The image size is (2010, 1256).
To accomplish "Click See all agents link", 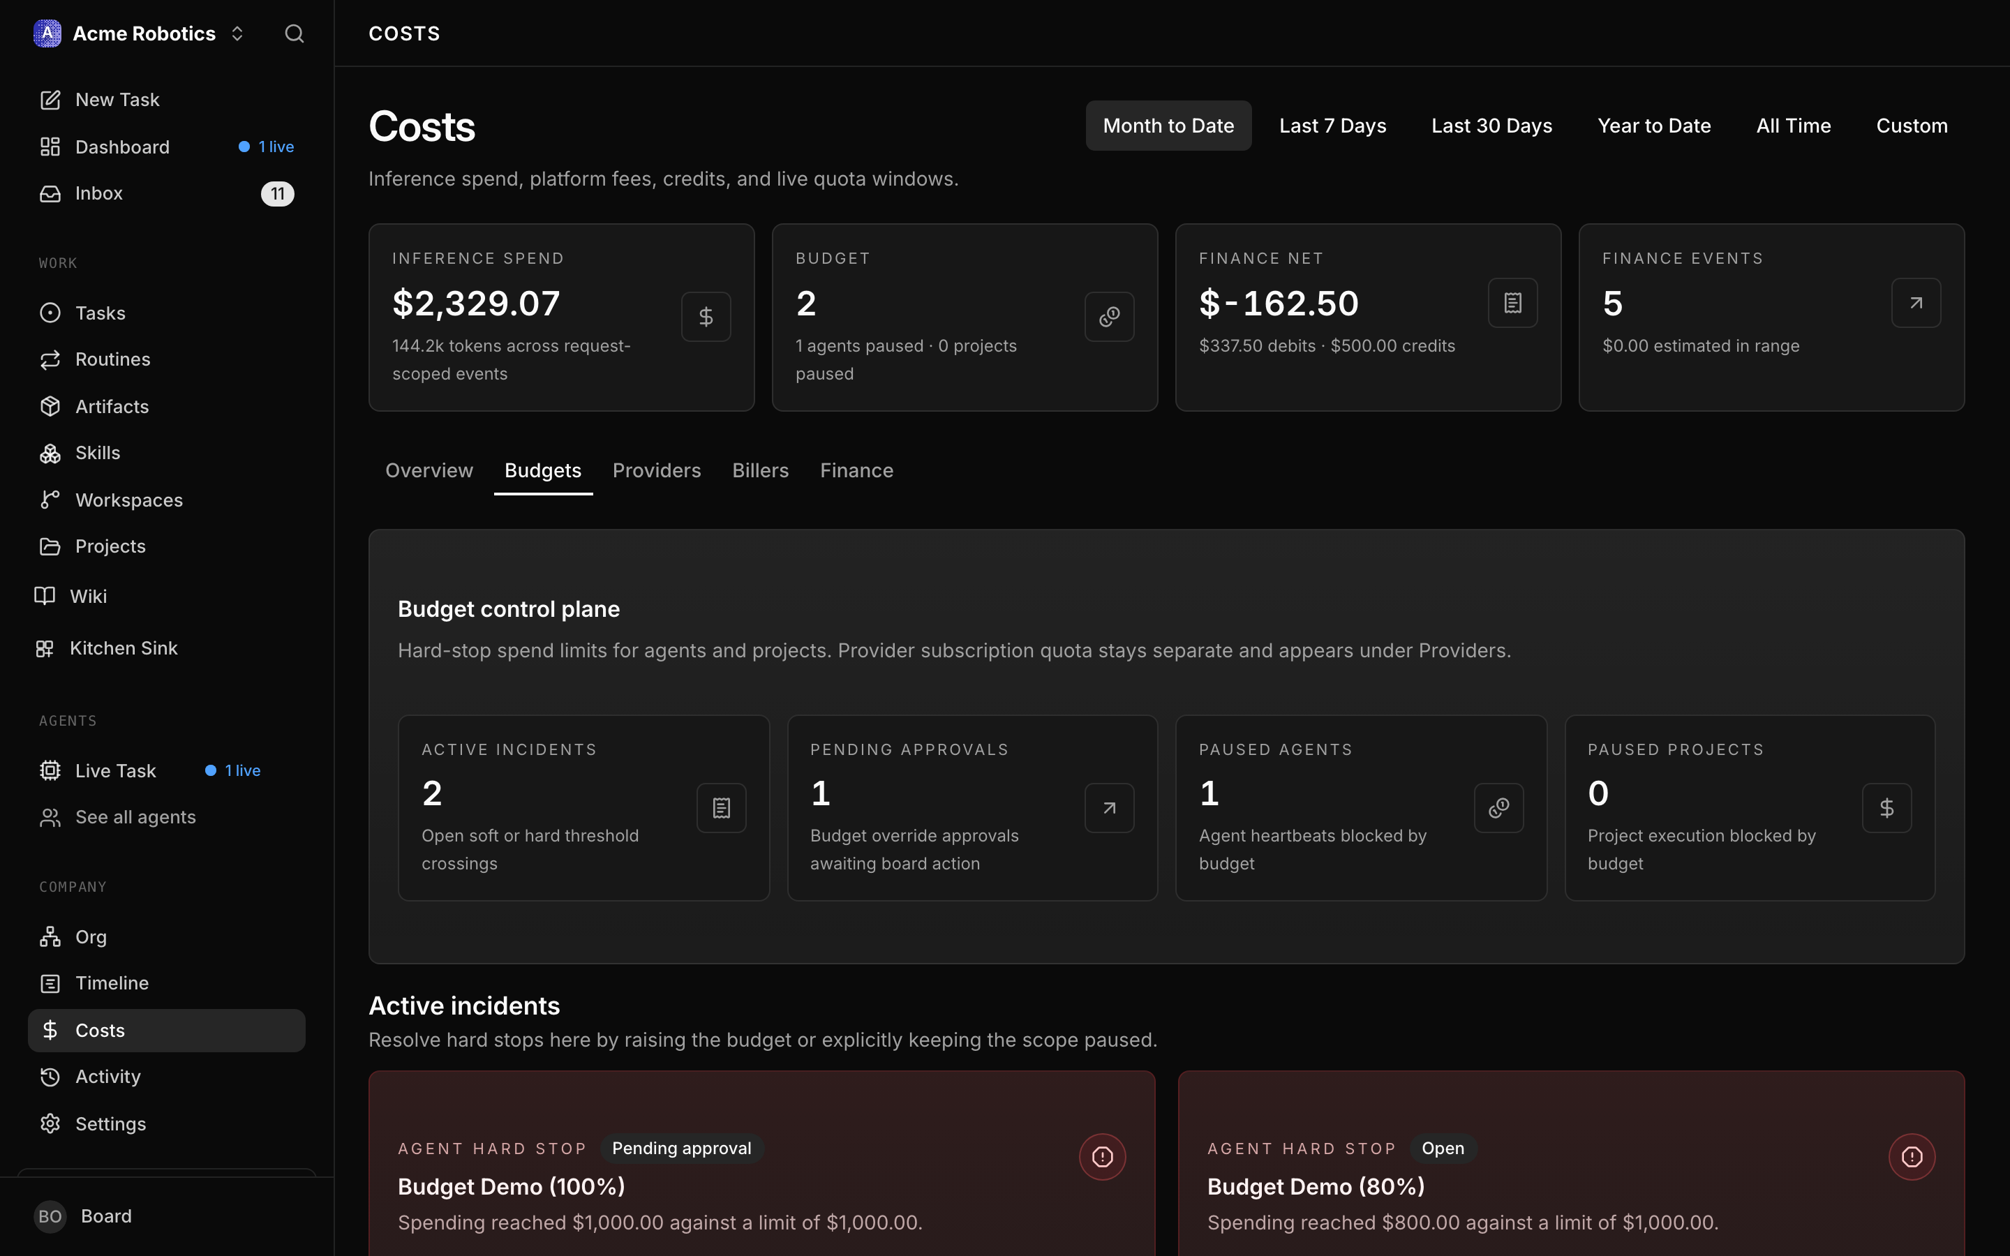I will coord(167,817).
